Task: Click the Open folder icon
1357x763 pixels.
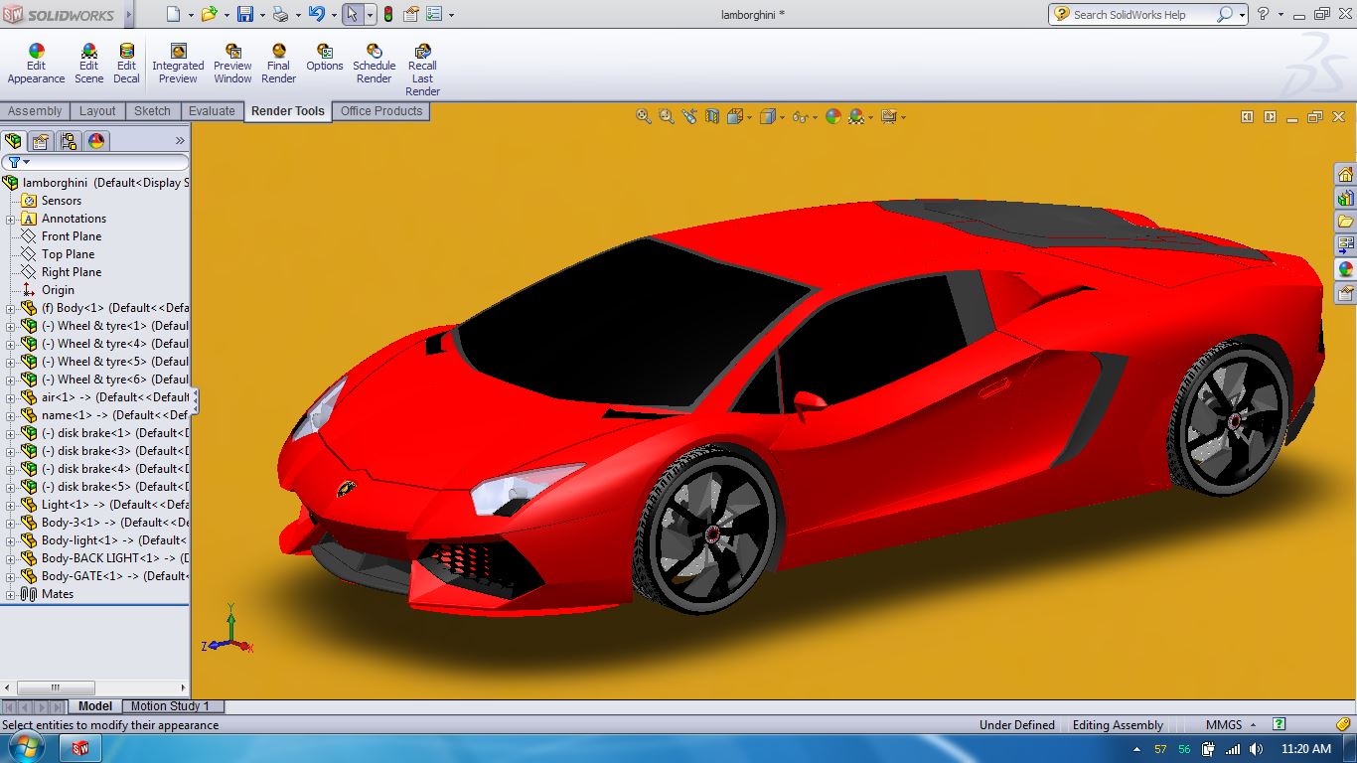Action: [209, 14]
